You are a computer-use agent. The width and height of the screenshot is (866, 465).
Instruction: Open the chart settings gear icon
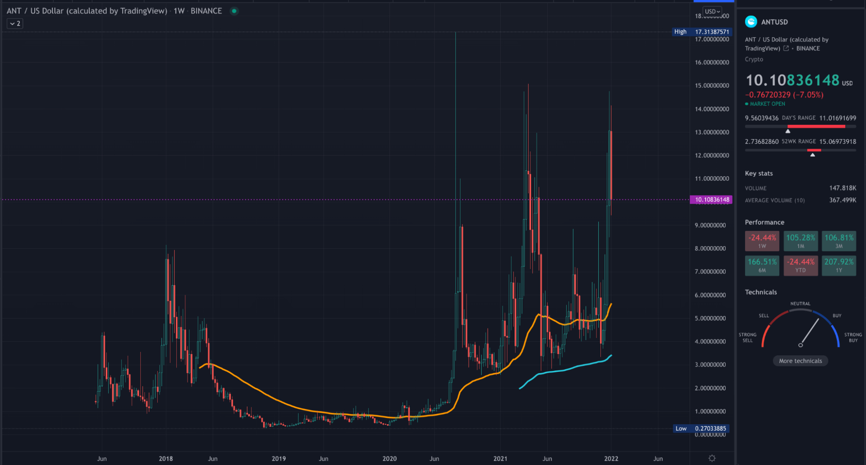712,458
